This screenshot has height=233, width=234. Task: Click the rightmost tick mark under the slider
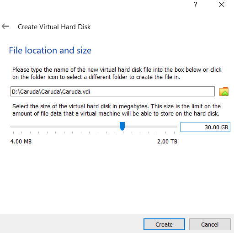[174, 132]
